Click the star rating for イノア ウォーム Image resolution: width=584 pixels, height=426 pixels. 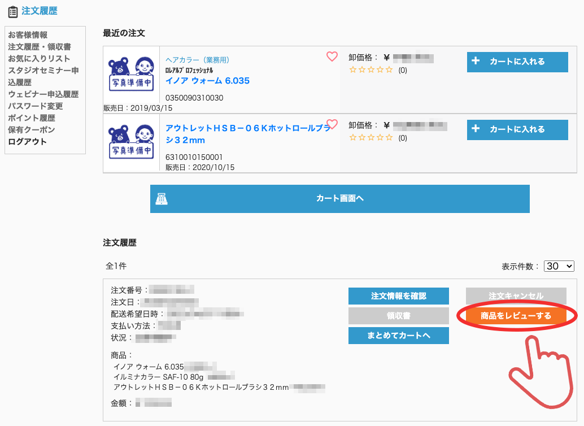[371, 70]
